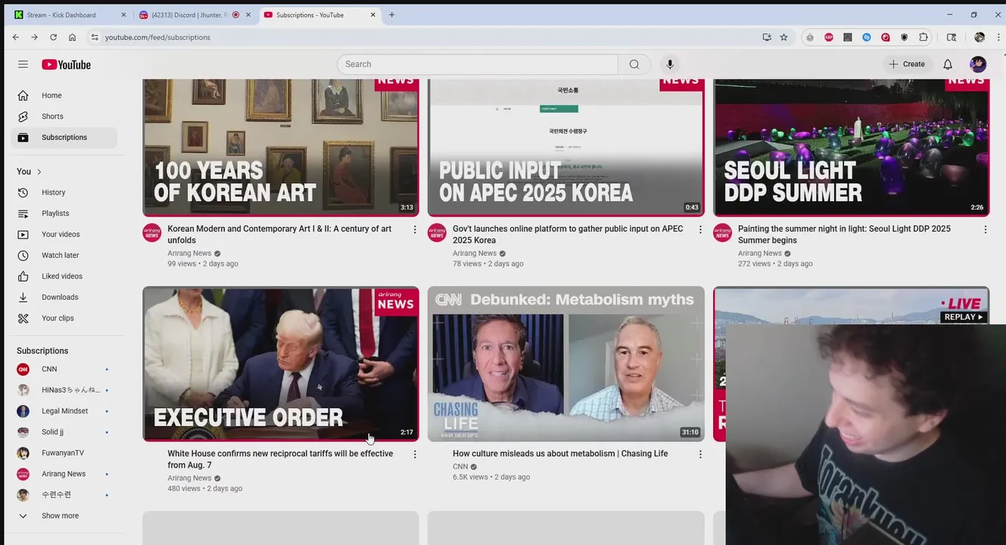Image resolution: width=1006 pixels, height=545 pixels.
Task: Open a new browser tab
Action: tap(391, 14)
